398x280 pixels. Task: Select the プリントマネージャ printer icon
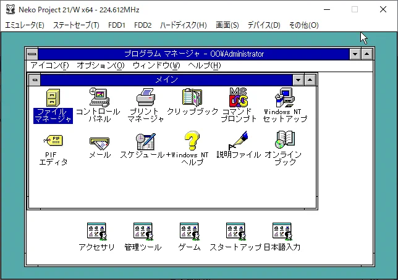coord(146,97)
